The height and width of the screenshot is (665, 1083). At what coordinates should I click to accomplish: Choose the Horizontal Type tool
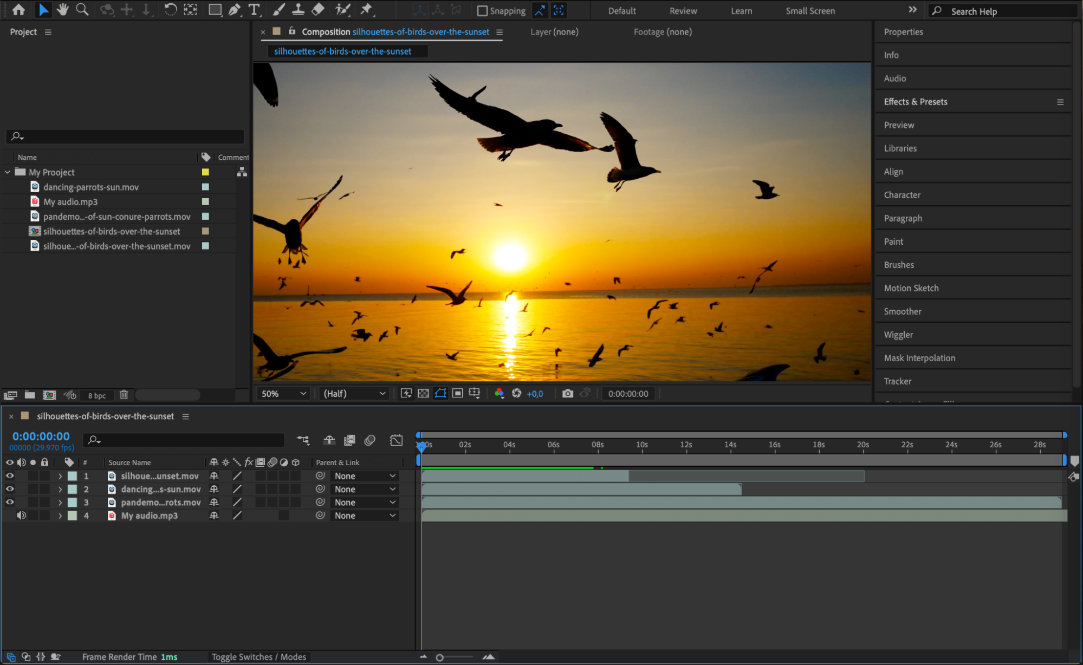tap(254, 10)
